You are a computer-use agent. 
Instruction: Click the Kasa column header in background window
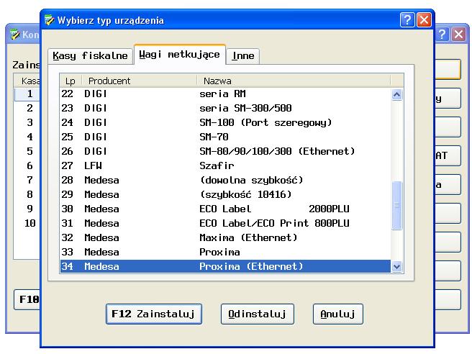tap(27, 81)
